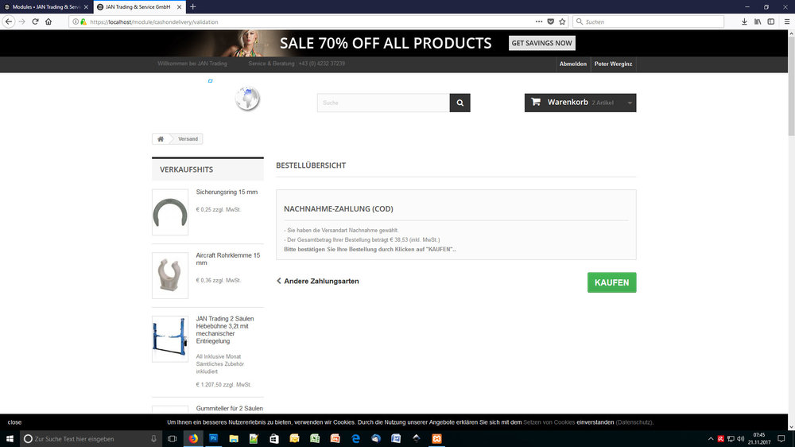This screenshot has width=795, height=447.
Task: Click GET SAVINGS NOW banner button
Action: pyautogui.click(x=541, y=43)
